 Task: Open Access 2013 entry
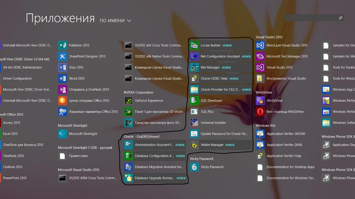[12, 123]
